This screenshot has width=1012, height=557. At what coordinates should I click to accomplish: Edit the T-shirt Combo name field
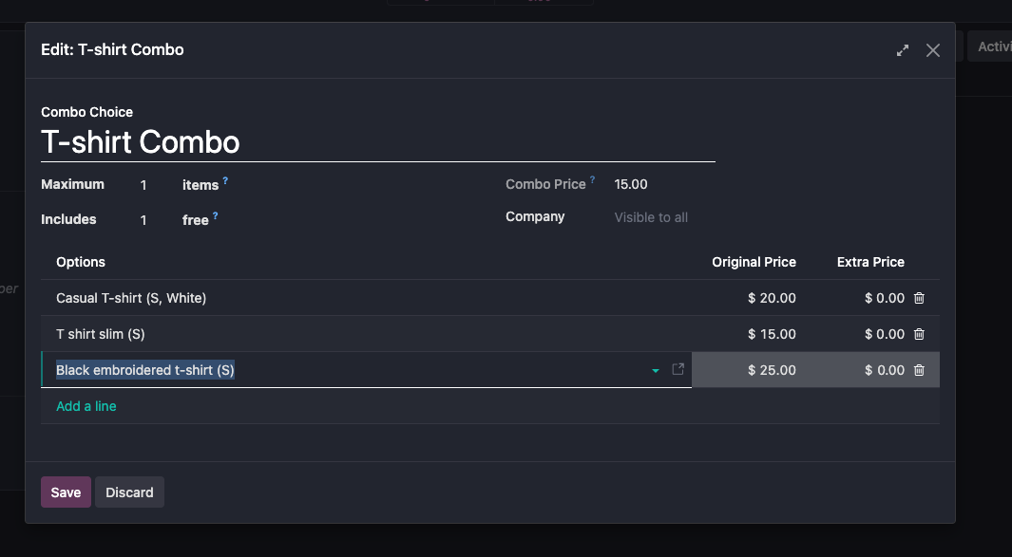pos(377,142)
